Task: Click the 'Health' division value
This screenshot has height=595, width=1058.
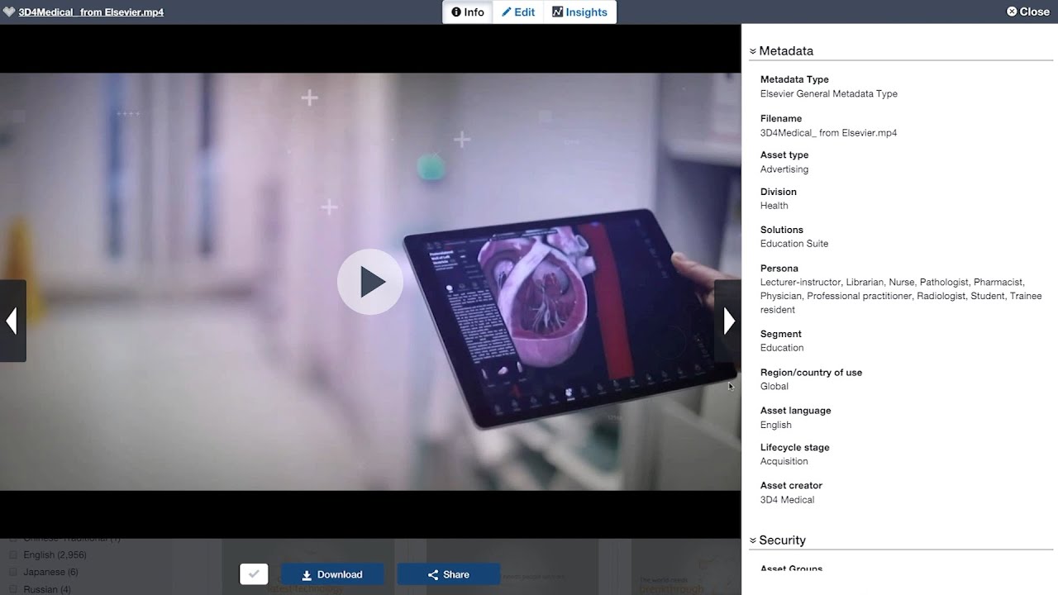Action: point(774,205)
